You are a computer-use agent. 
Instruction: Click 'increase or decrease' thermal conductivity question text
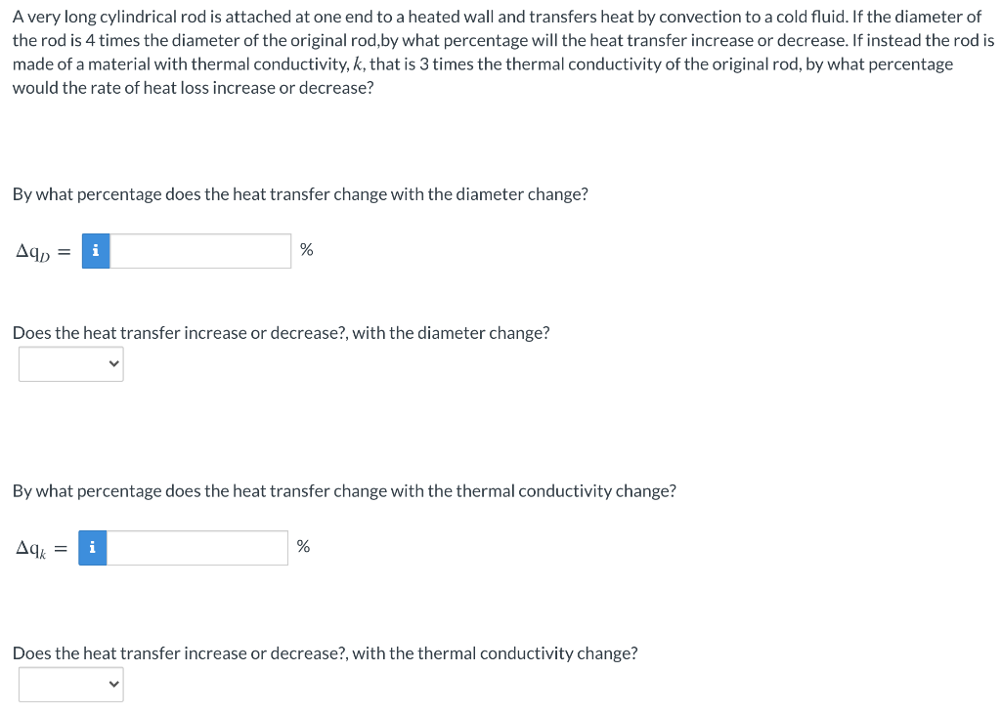coord(325,653)
